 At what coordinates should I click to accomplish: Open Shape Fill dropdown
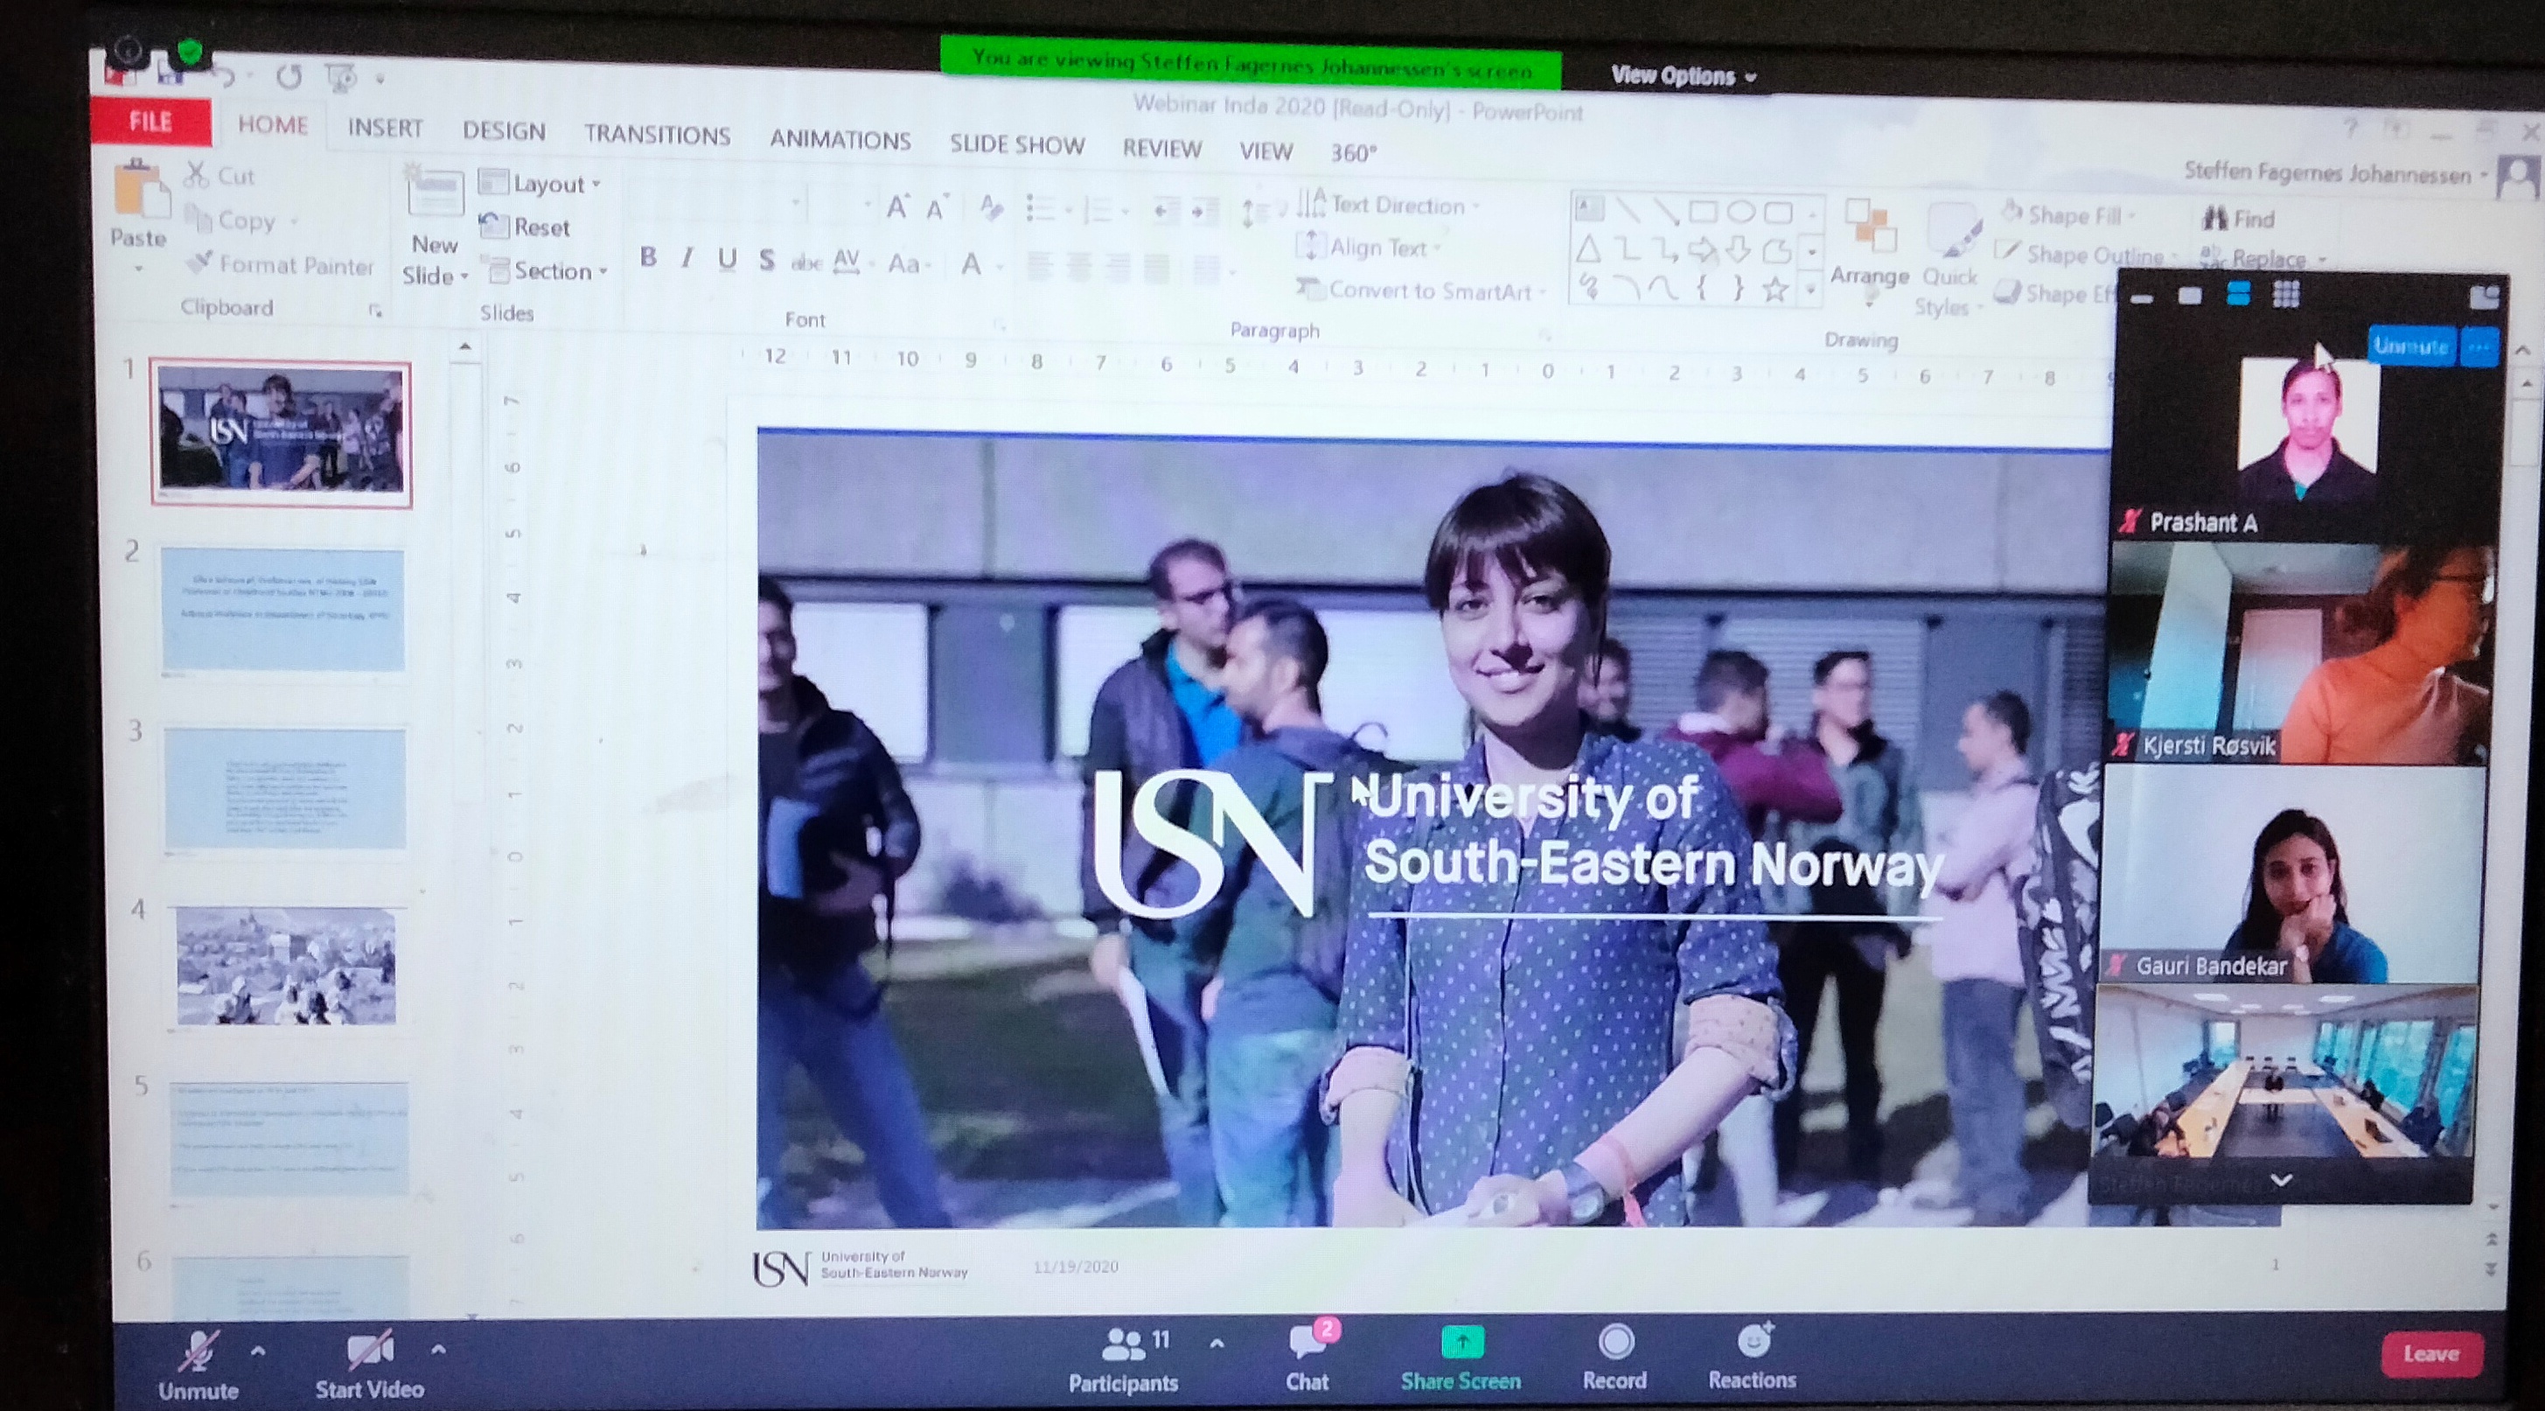coord(2069,214)
